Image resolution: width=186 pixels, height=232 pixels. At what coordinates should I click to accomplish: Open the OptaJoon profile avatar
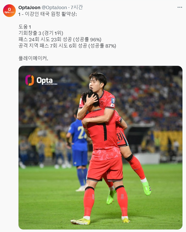point(9,11)
